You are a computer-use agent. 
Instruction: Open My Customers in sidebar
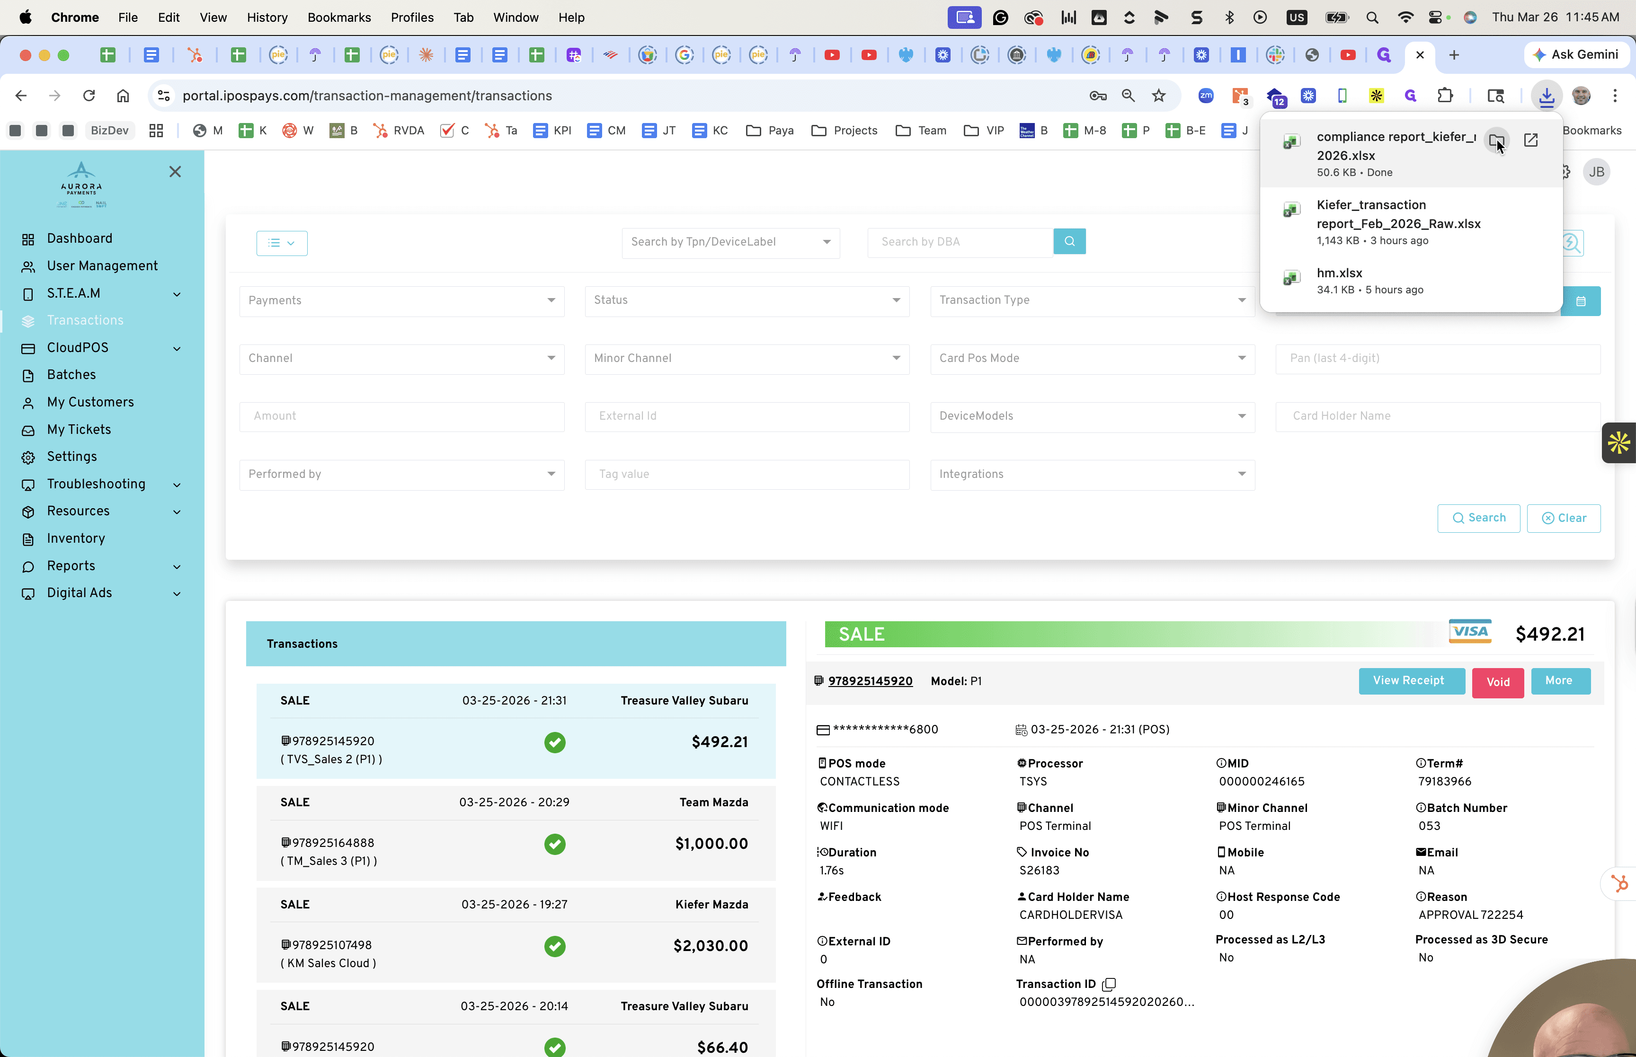pyautogui.click(x=90, y=402)
